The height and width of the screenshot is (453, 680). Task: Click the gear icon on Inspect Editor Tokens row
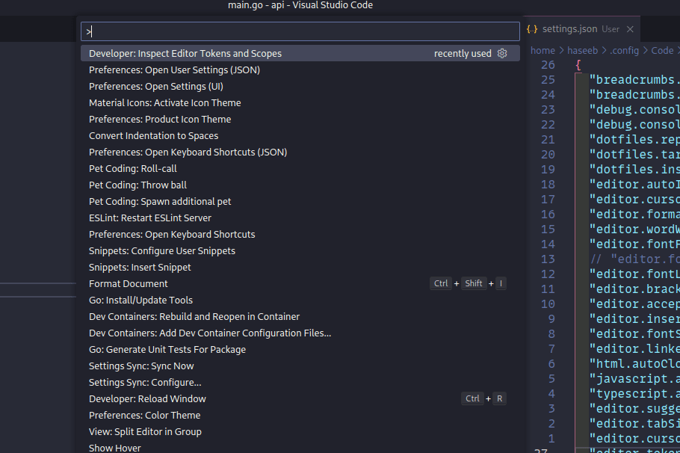[x=502, y=53]
